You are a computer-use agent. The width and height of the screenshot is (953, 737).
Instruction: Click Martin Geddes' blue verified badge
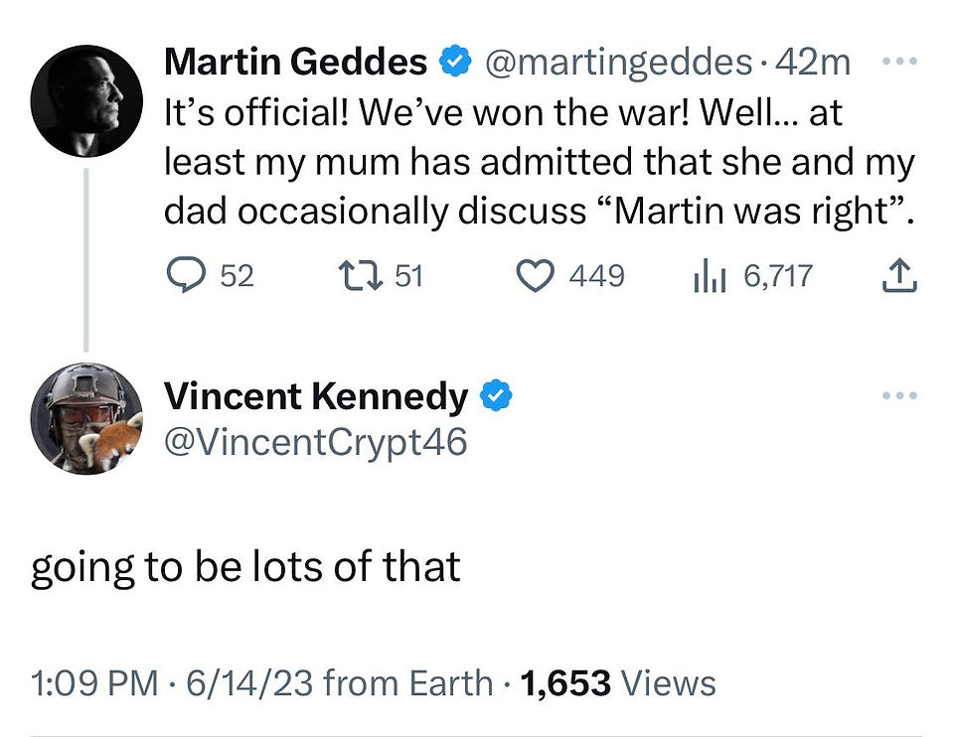click(x=455, y=62)
